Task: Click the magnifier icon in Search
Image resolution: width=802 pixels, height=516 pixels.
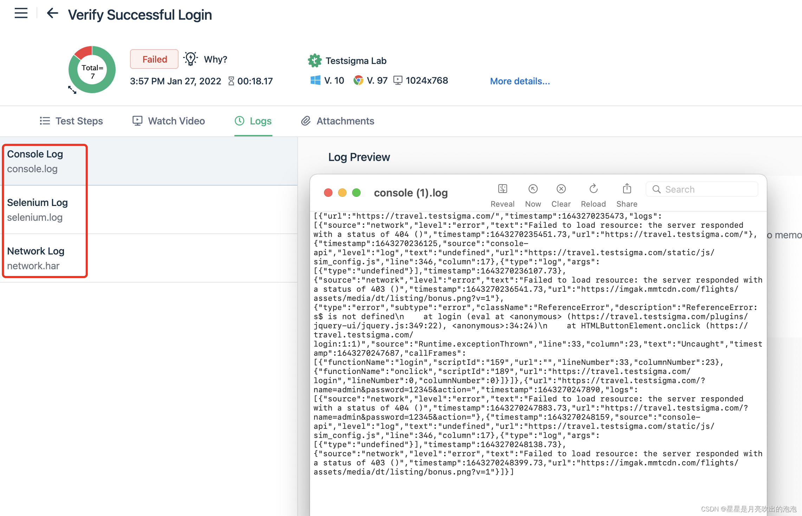Action: tap(657, 189)
